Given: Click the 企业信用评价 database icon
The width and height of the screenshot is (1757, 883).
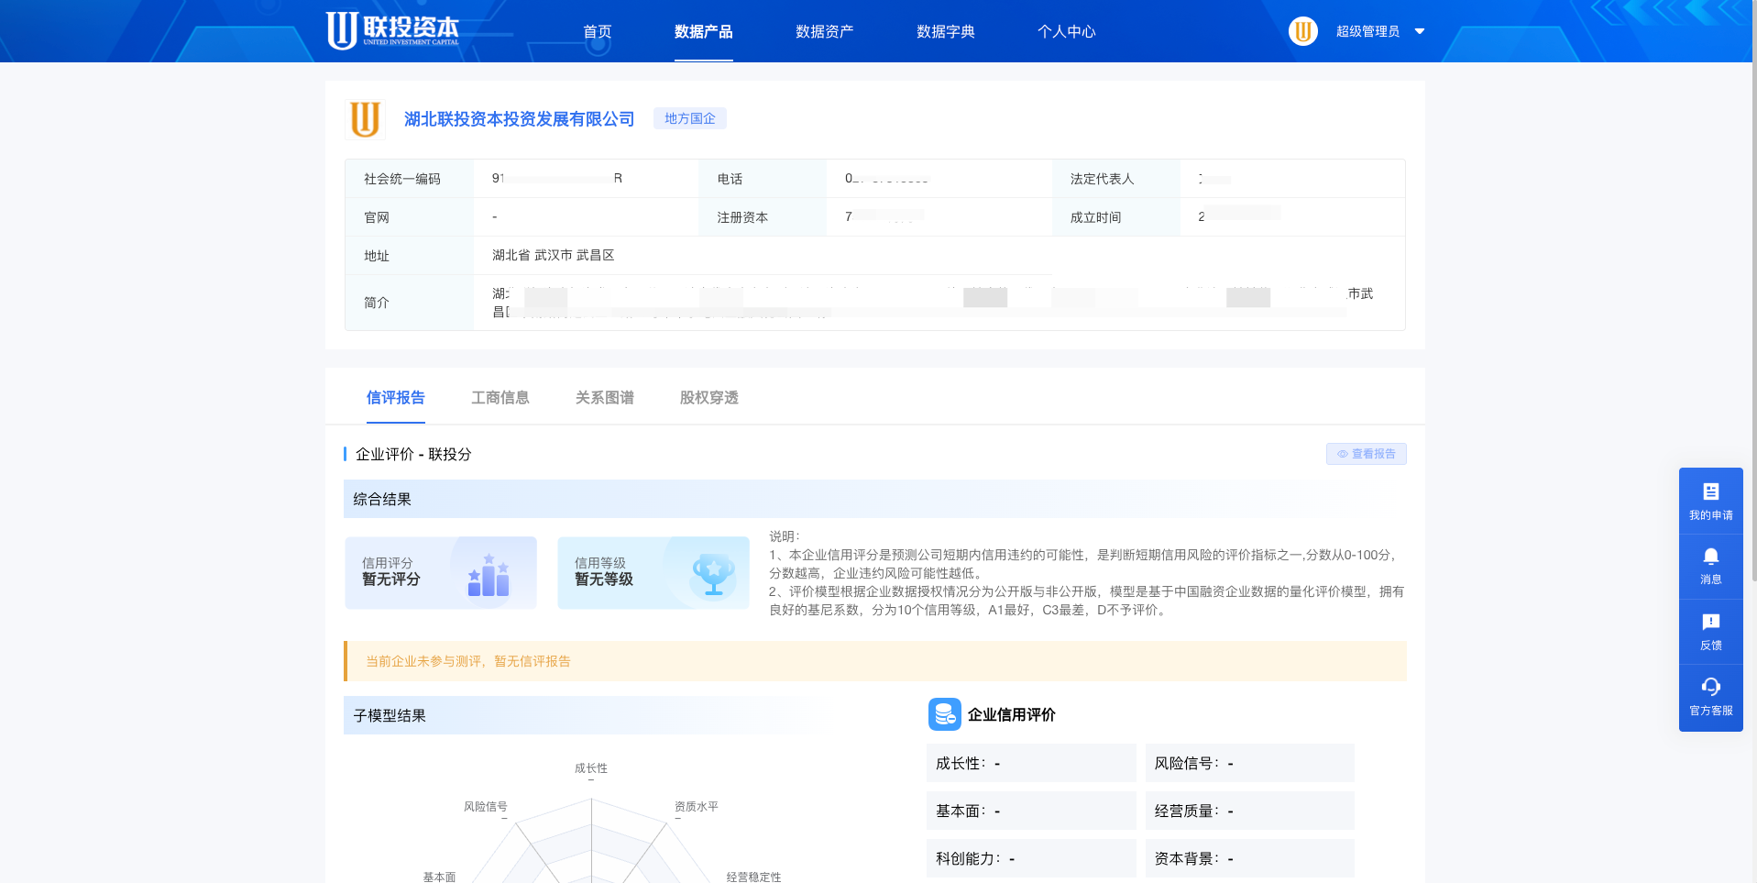Looking at the screenshot, I should pos(945,714).
